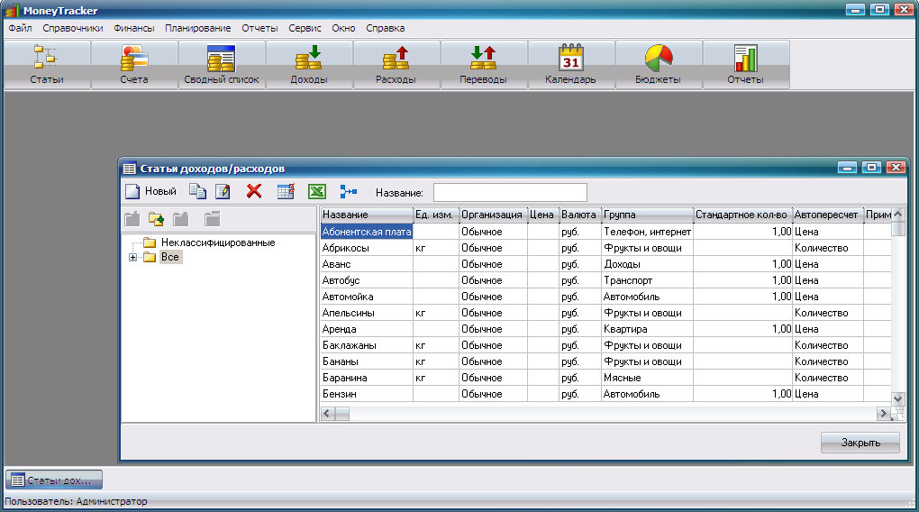Image resolution: width=919 pixels, height=512 pixels.
Task: Open the Переводы transfers section
Action: tap(483, 65)
